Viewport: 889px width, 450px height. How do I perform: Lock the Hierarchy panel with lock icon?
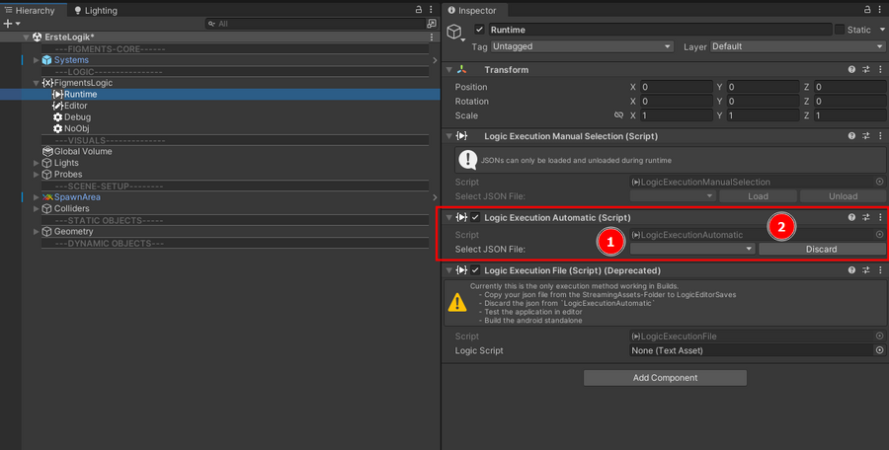point(419,10)
